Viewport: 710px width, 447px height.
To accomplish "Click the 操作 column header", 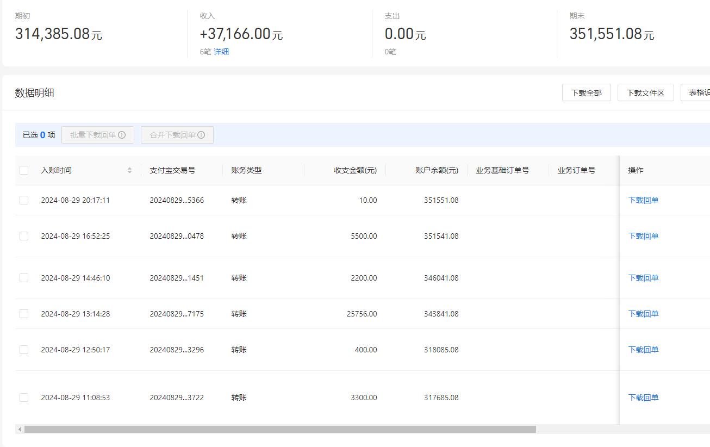I will click(x=636, y=170).
